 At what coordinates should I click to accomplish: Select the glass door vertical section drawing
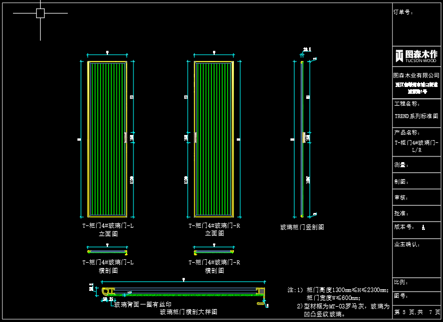click(x=302, y=138)
